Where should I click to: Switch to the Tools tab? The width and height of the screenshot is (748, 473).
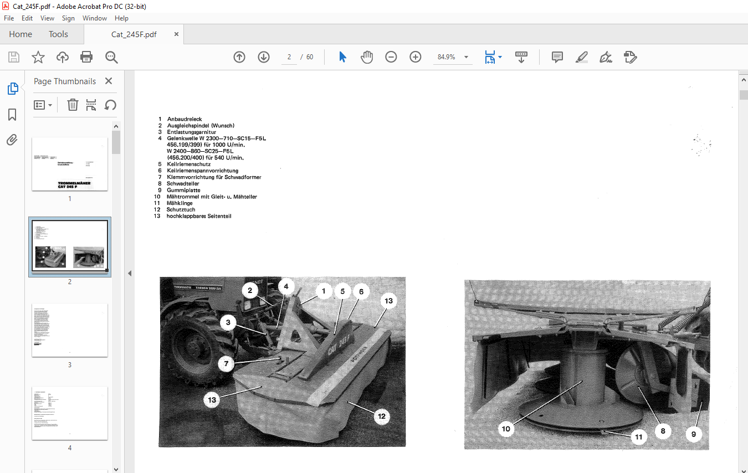(58, 34)
